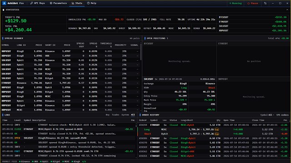The height and width of the screenshot is (163, 291).
Task: Sort scanner by the Threshold % header
Action: pyautogui.click(x=106, y=45)
